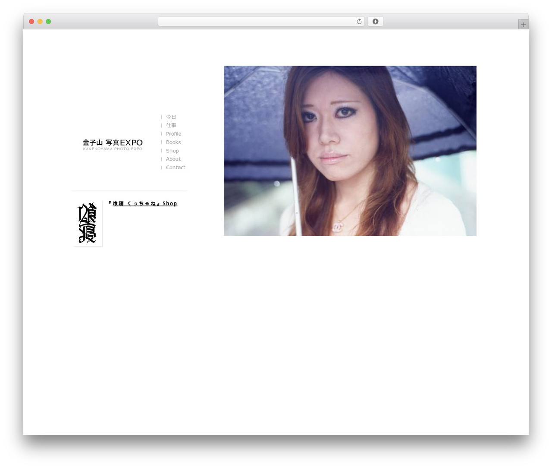The image size is (552, 468).
Task: Select the Contact menu link
Action: (x=176, y=168)
